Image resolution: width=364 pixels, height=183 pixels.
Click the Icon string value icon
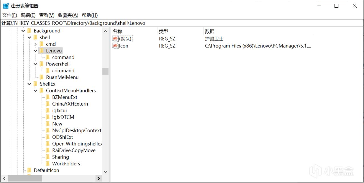pyautogui.click(x=115, y=46)
